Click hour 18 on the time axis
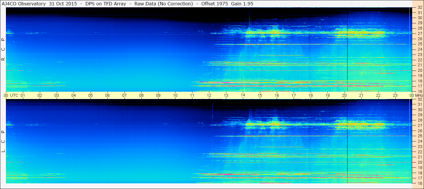The image size is (424, 189). [311, 95]
